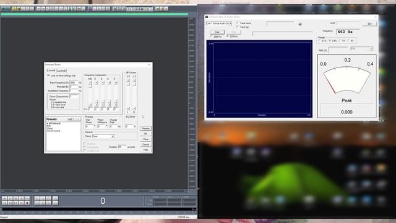
Task: Click the Quit button in the meter window
Action: point(369,24)
